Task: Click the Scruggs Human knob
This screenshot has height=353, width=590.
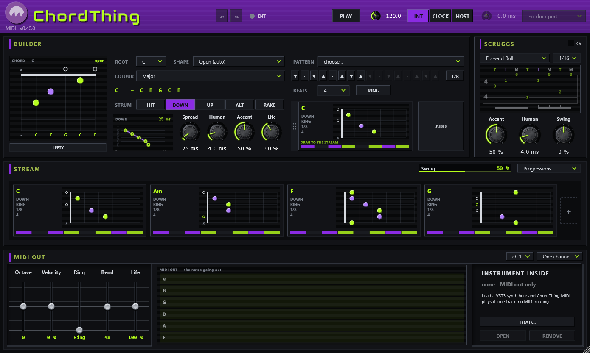Action: click(530, 135)
